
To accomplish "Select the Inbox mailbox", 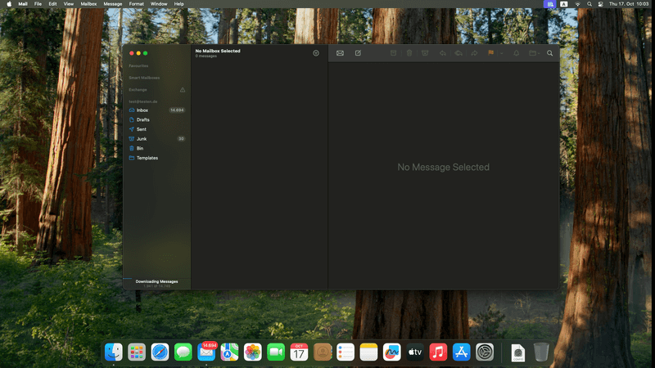I will click(142, 110).
